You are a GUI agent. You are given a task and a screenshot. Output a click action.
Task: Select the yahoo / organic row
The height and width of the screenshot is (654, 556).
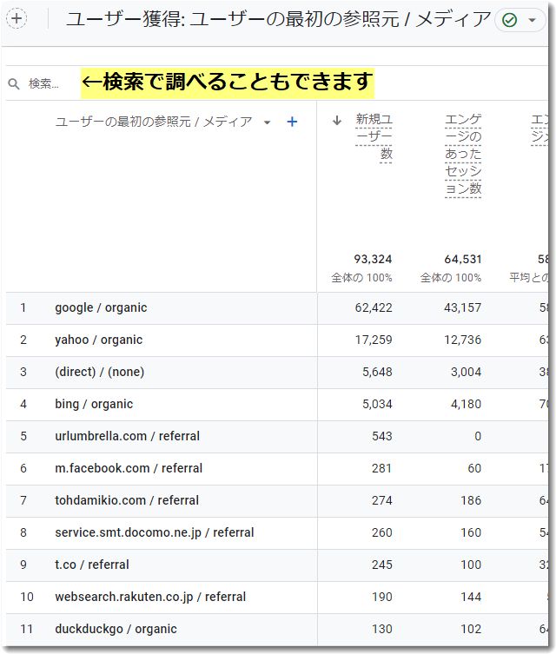pos(98,340)
